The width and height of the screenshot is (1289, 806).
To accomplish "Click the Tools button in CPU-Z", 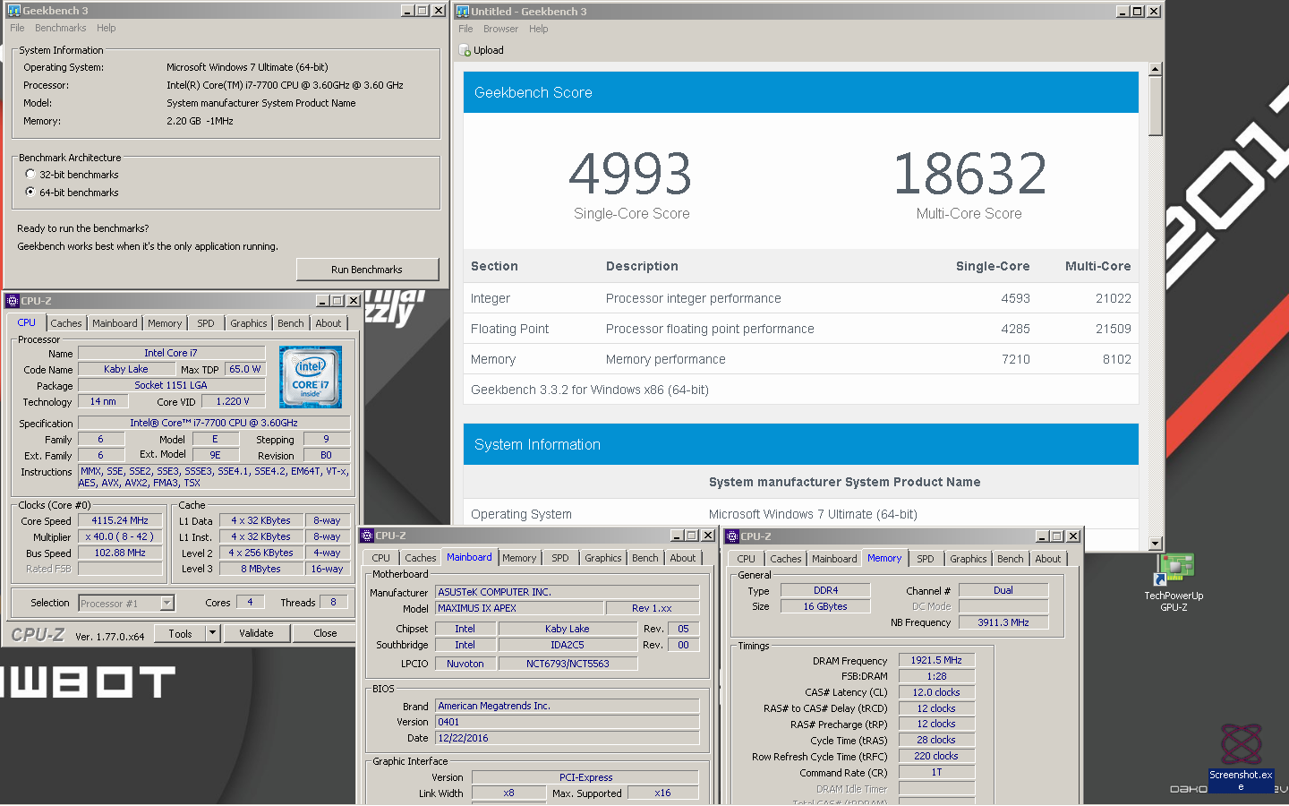I will pos(181,633).
